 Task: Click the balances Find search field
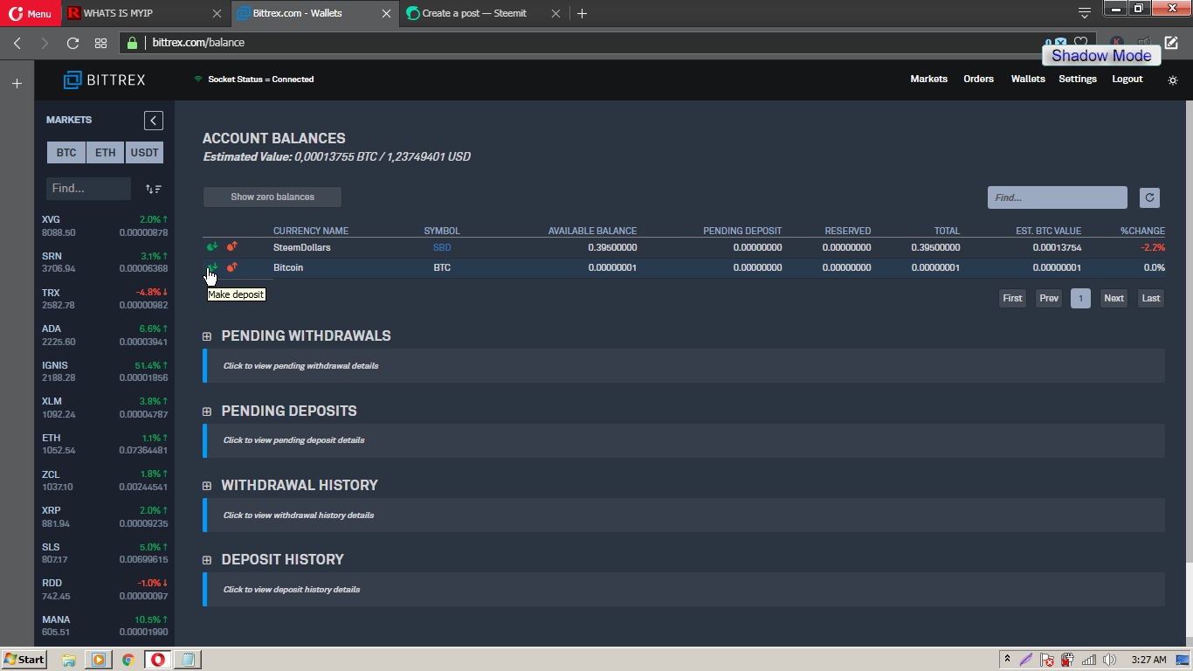1058,197
